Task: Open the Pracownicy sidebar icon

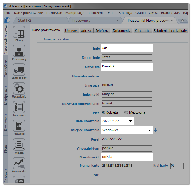Action: 19,51
